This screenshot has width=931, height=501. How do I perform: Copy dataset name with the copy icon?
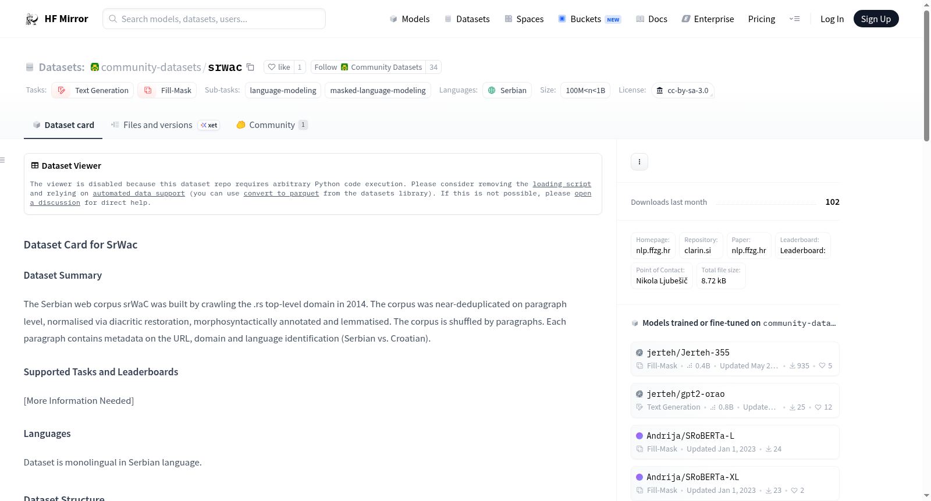[250, 67]
